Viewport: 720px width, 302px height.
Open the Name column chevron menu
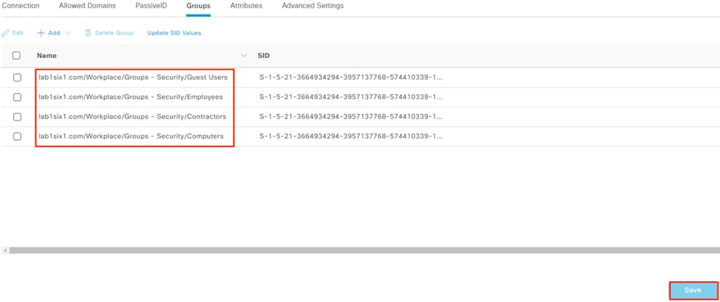pyautogui.click(x=244, y=56)
